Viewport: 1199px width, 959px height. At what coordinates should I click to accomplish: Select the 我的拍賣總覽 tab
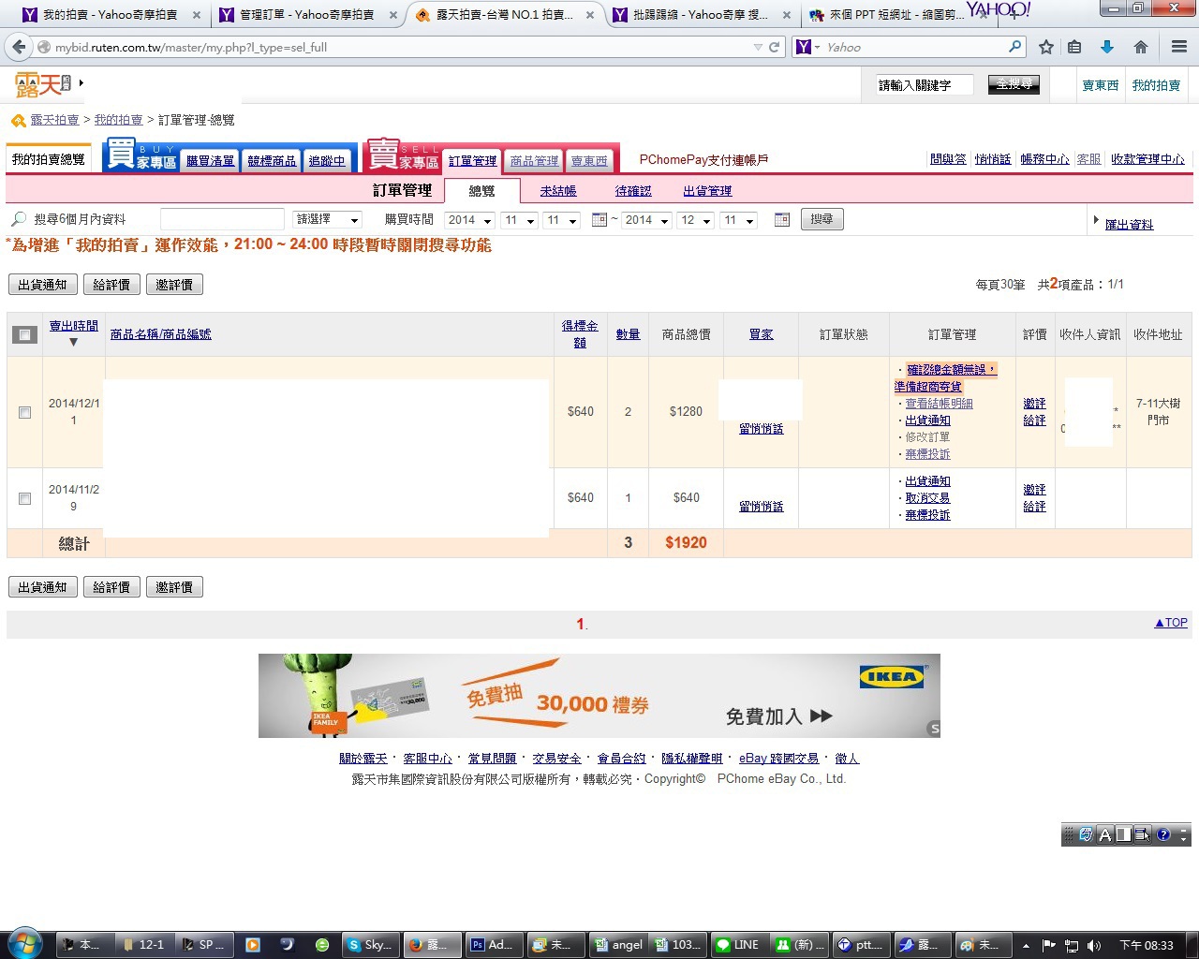[49, 159]
